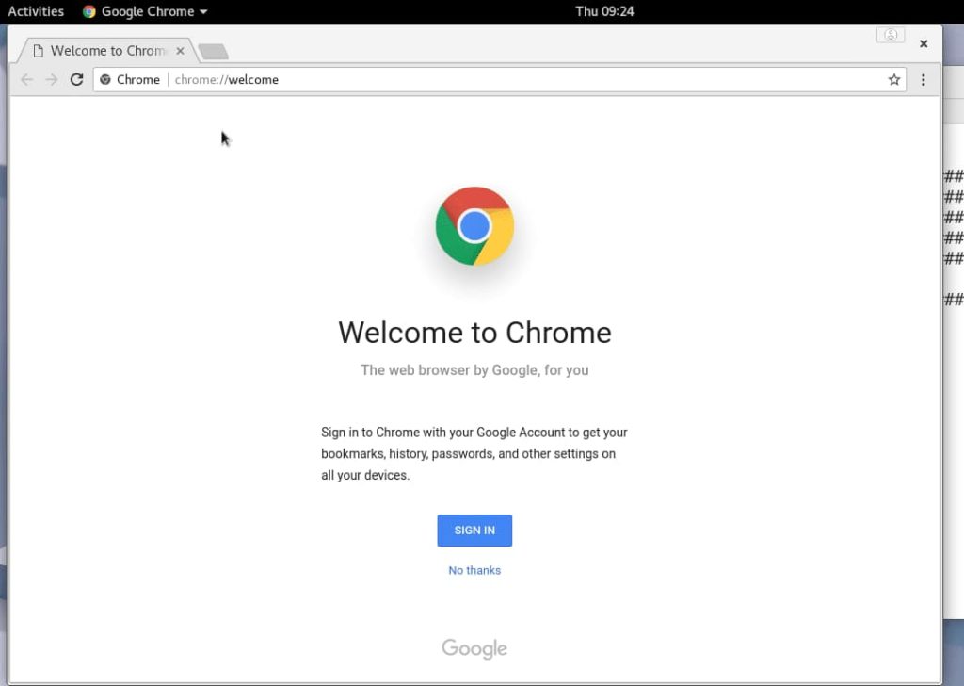Reload the page with the refresh icon
The height and width of the screenshot is (686, 964).
(76, 79)
